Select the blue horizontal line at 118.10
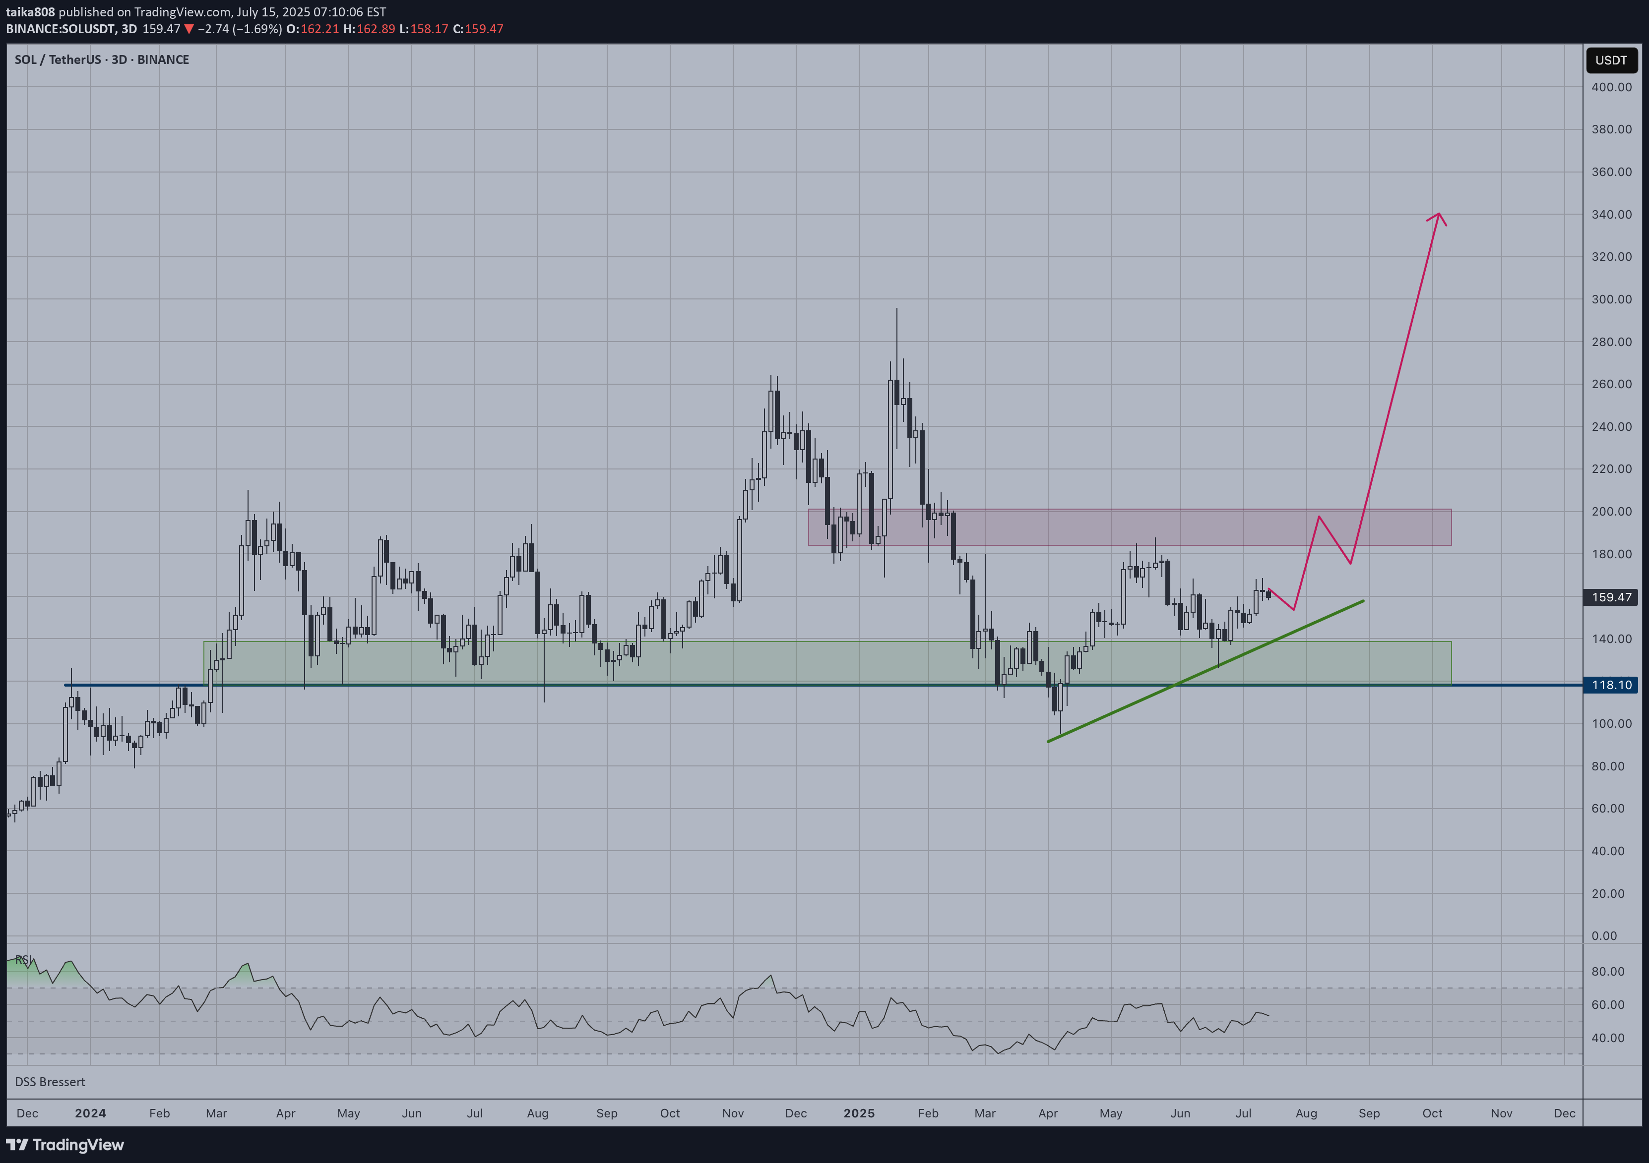The image size is (1649, 1163). (823, 685)
